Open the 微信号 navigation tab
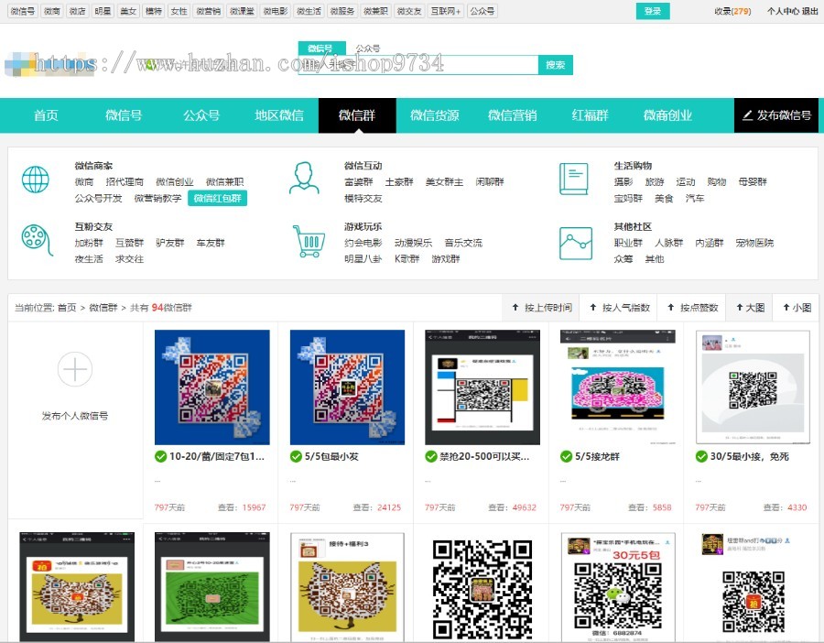Viewport: 824px width, 643px height. point(124,115)
